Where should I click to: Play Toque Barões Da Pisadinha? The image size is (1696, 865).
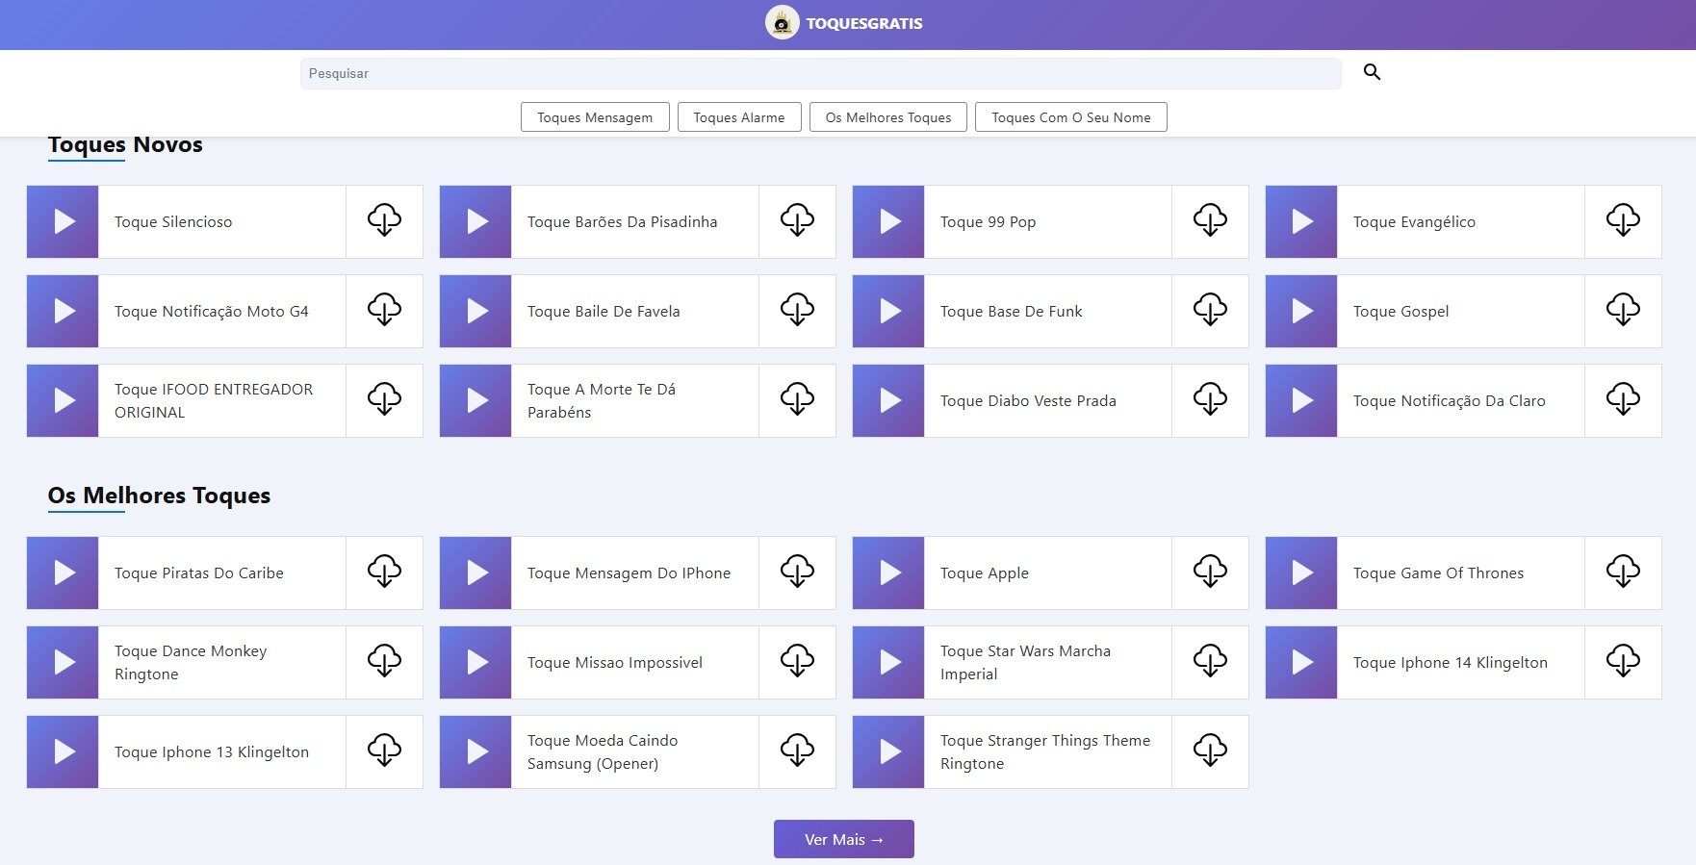pyautogui.click(x=475, y=221)
